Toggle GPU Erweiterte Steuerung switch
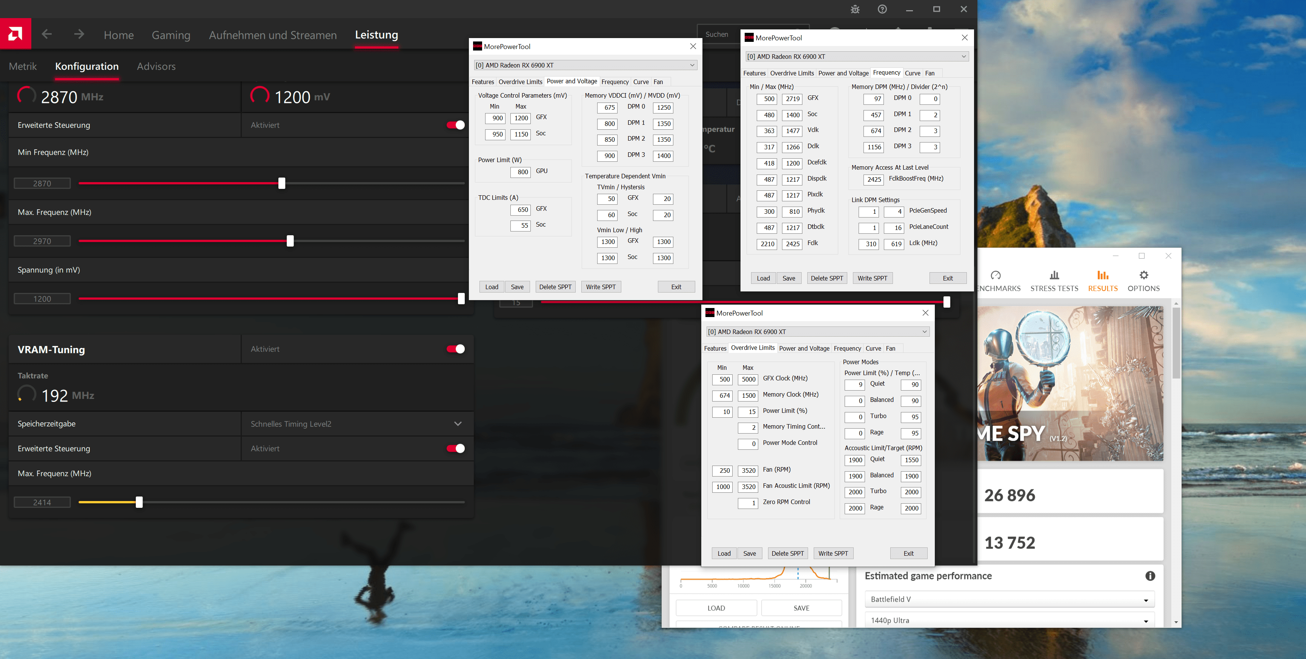Screen dimensions: 1306x659 pos(455,125)
